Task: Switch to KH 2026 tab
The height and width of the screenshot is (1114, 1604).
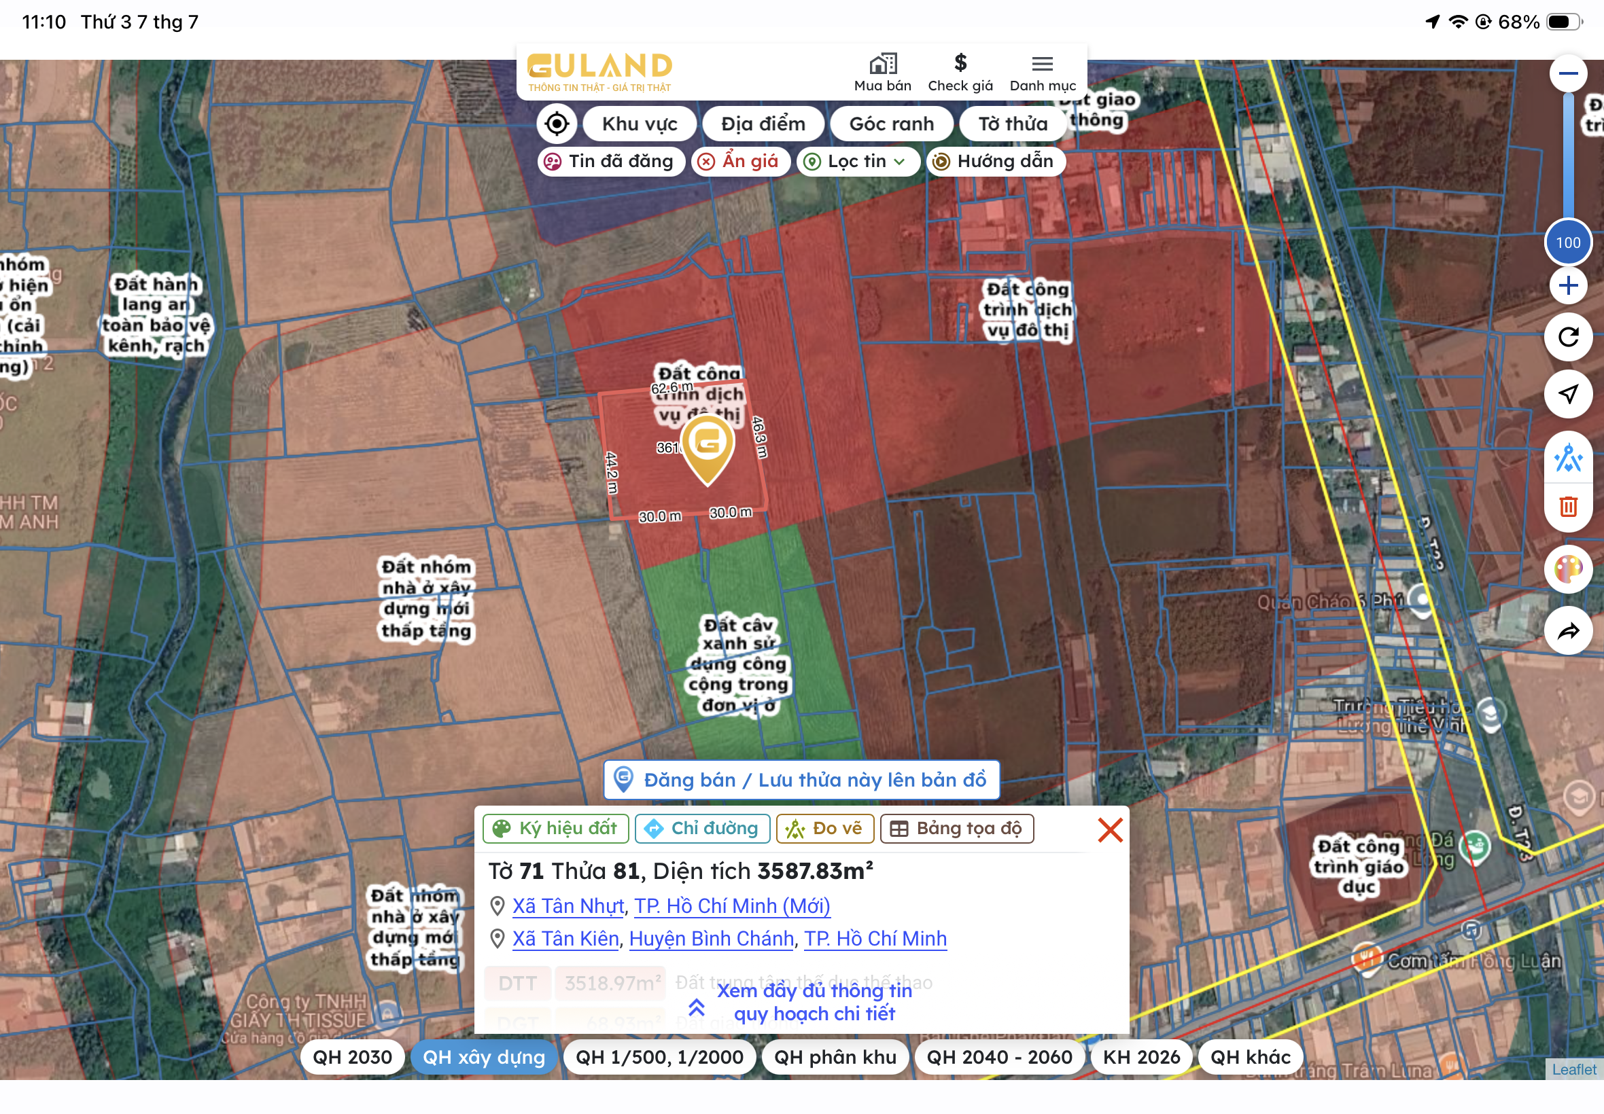Action: coord(1141,1057)
